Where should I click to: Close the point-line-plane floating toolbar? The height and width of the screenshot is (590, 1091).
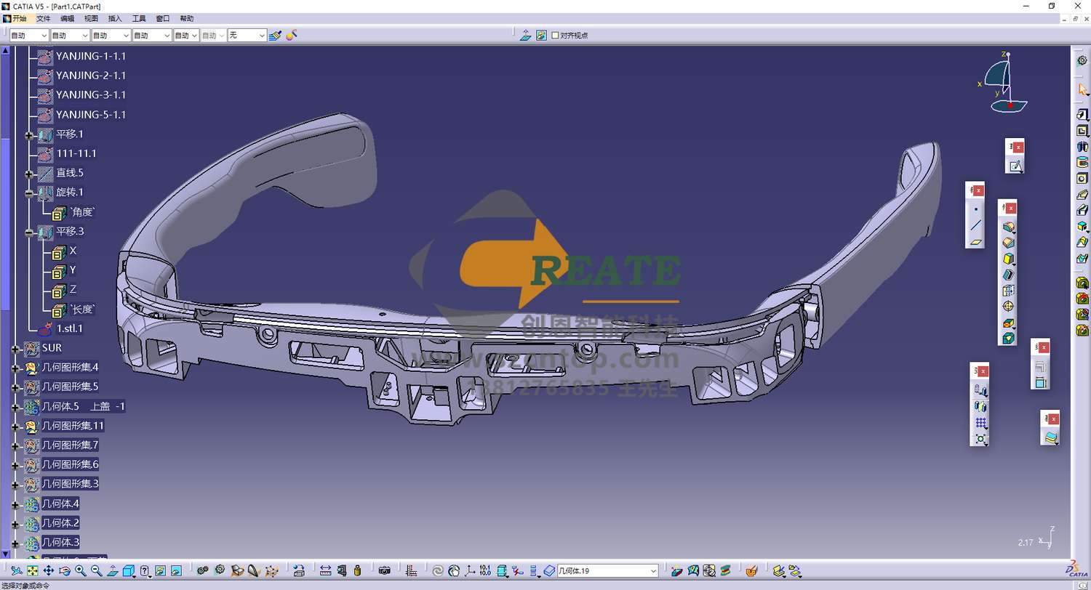pos(978,190)
